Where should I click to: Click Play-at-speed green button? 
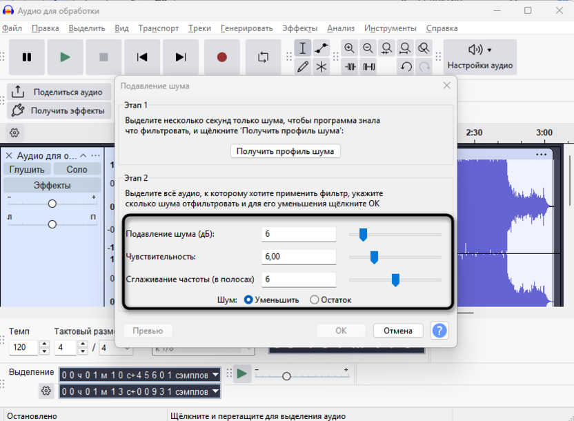[242, 374]
